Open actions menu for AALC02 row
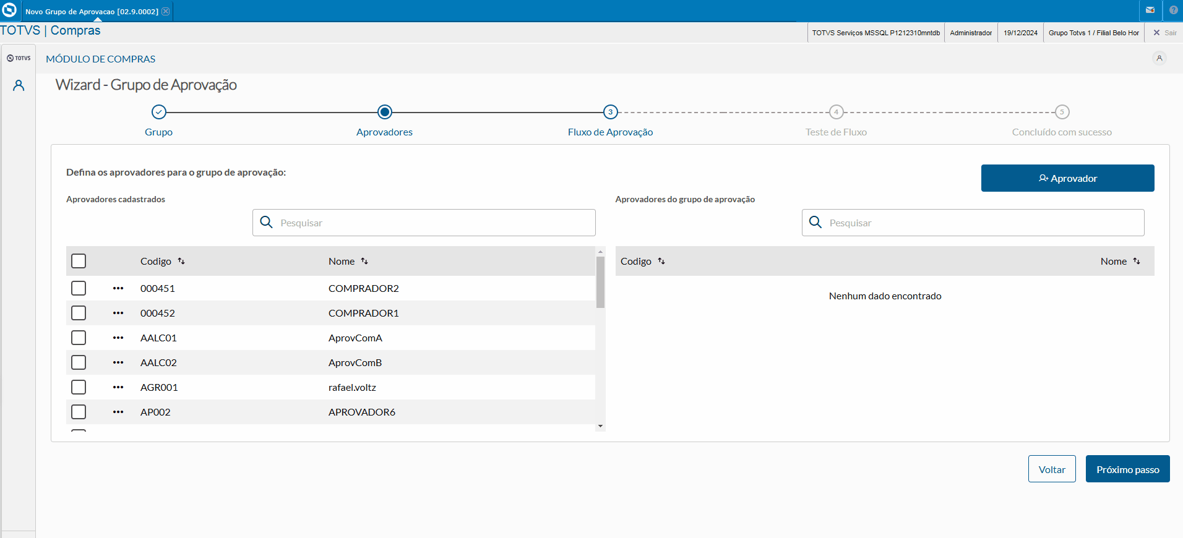This screenshot has height=538, width=1183. (x=118, y=362)
